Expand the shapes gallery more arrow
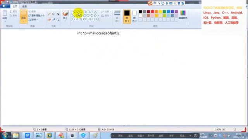248x139 pixels. 99,19
